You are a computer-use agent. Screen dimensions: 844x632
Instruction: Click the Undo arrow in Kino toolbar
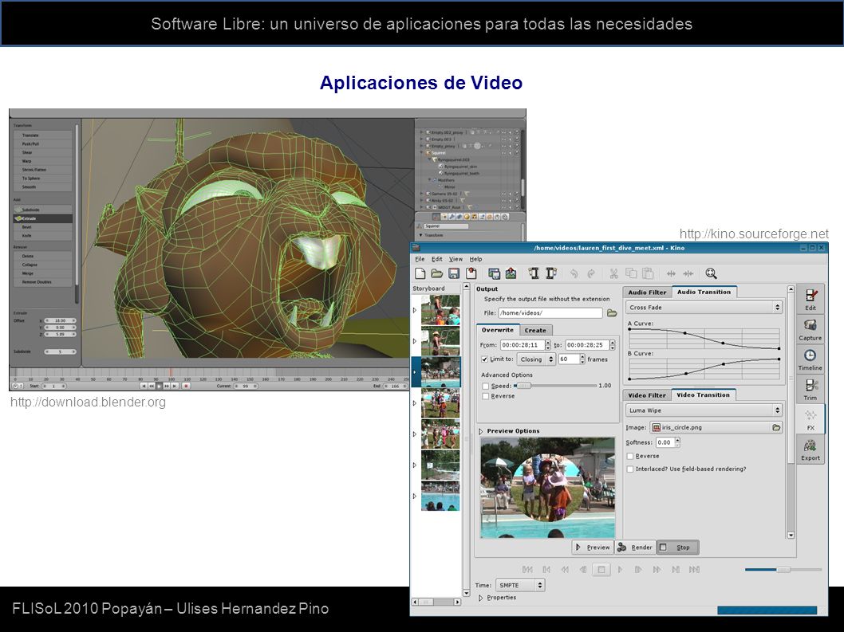[574, 273]
